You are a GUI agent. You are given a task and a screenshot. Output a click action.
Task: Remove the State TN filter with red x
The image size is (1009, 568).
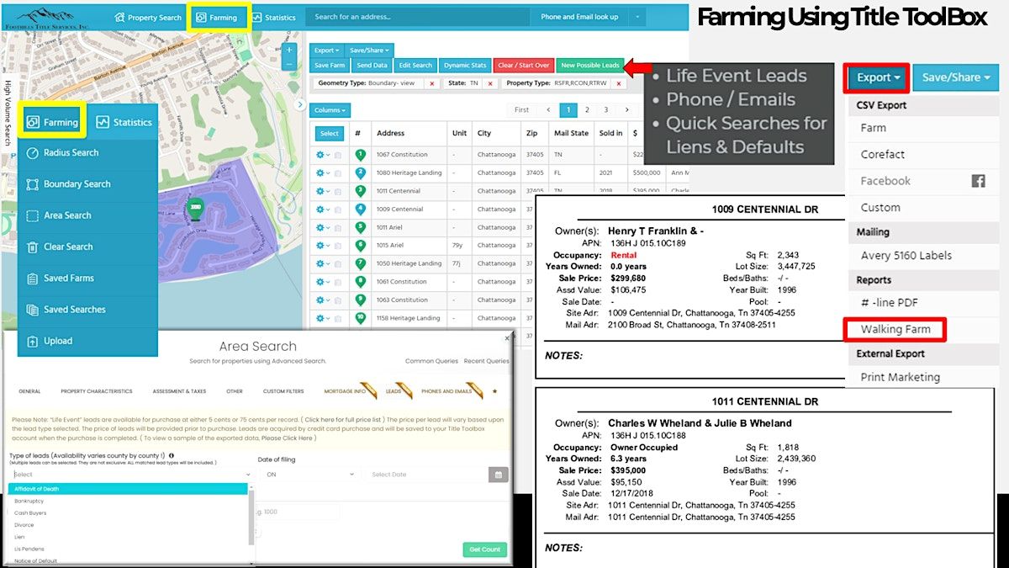pos(489,84)
